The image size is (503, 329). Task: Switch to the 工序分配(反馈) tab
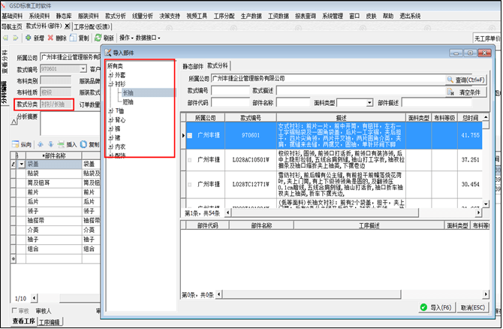pyautogui.click(x=92, y=26)
